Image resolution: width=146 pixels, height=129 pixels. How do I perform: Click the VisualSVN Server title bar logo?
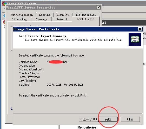point(4,4)
